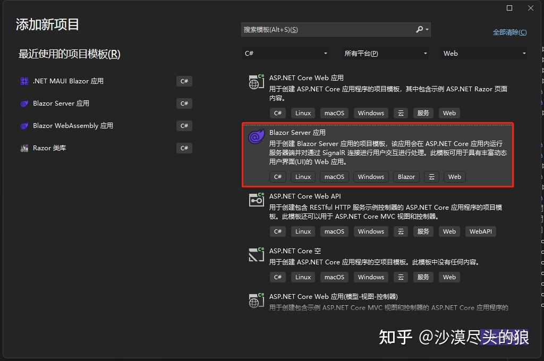This screenshot has width=544, height=361.
Task: Click the Blazor tag under Blazor Server
Action: (406, 176)
